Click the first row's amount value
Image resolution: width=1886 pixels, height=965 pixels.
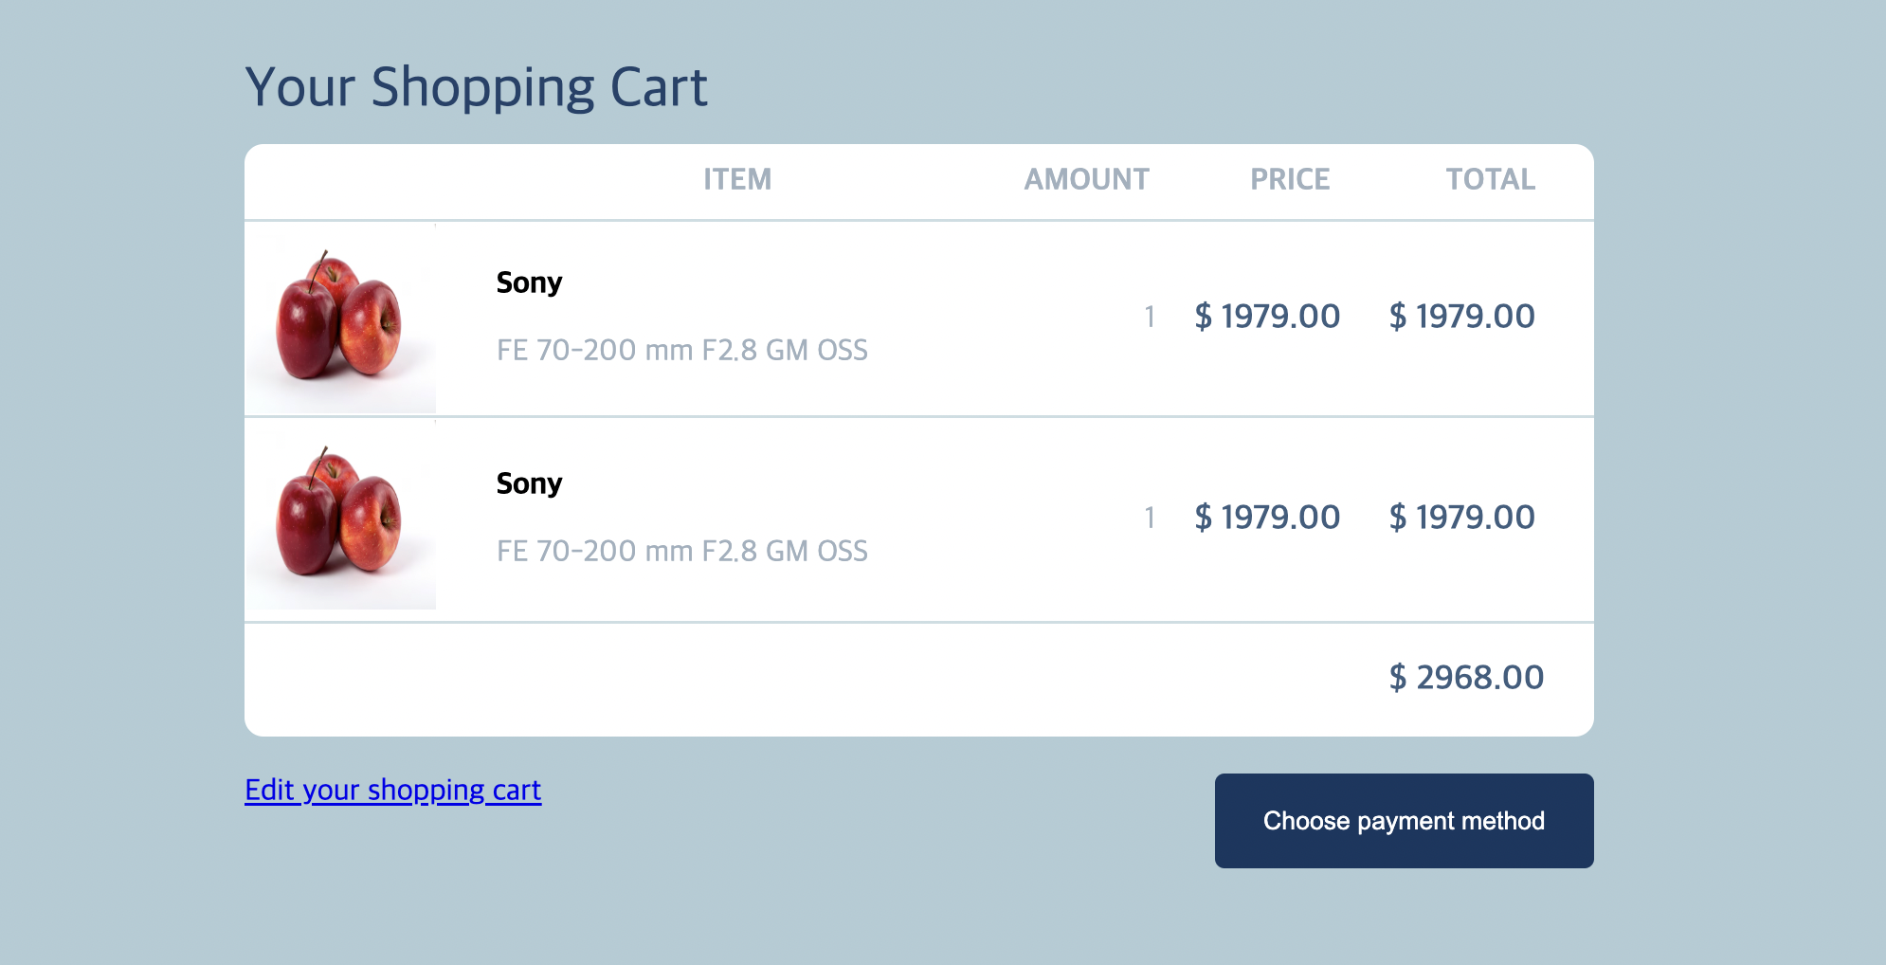click(x=1149, y=316)
